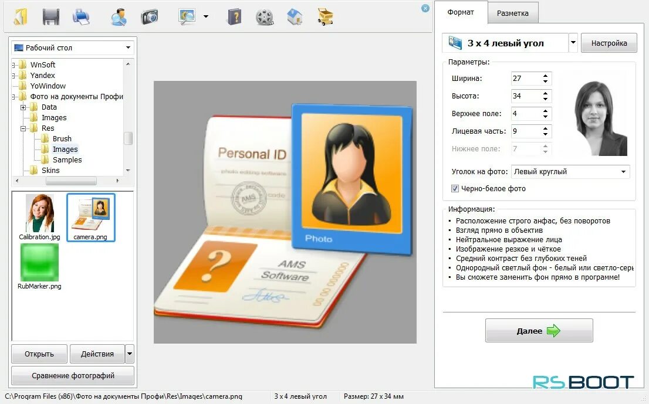Collapse the Res folder node

tap(23, 128)
